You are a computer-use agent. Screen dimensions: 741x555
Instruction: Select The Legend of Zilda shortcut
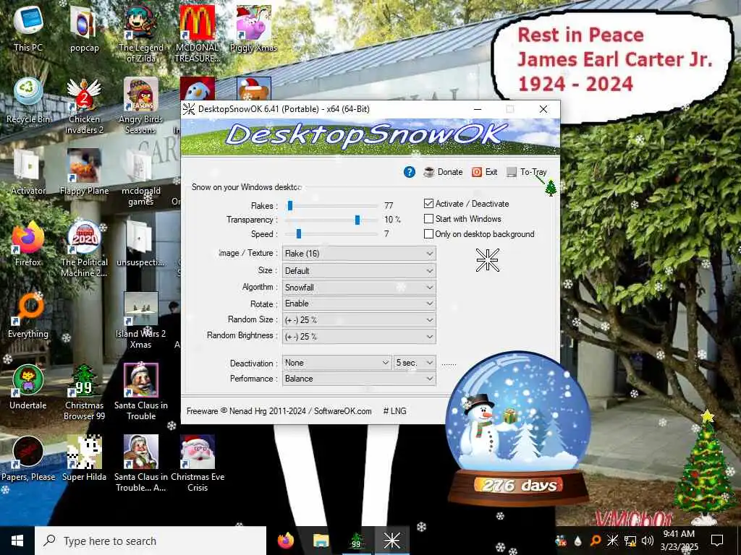(141, 33)
